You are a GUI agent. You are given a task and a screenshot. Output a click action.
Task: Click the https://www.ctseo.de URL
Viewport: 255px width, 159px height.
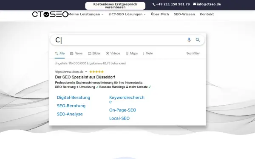(x=69, y=72)
